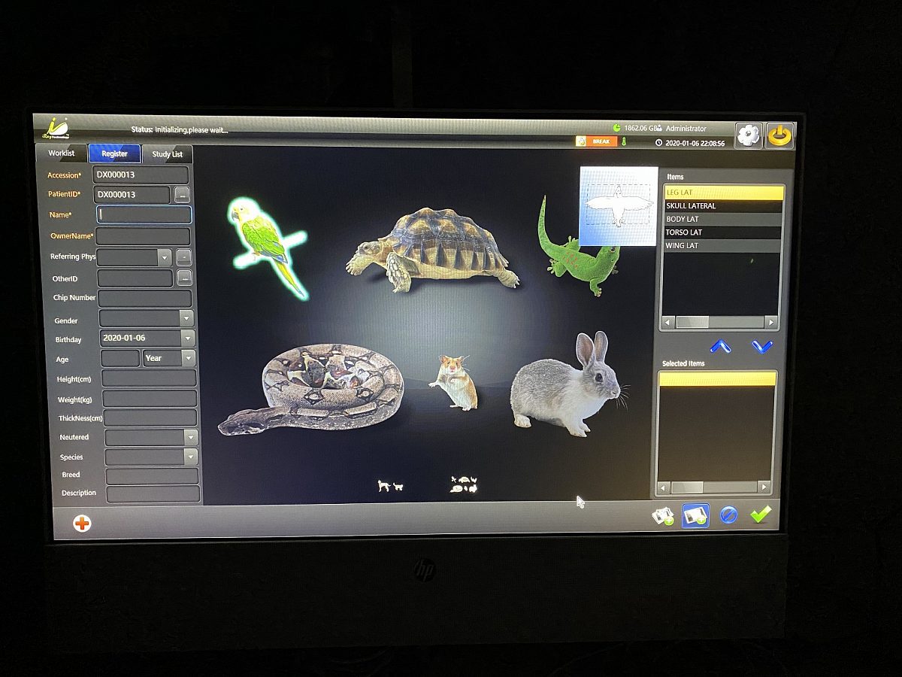The width and height of the screenshot is (902, 677).
Task: Select BODY LAT in Items list
Action: pos(723,219)
